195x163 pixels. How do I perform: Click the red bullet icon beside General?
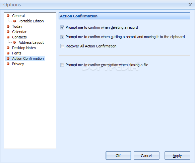click(8, 16)
